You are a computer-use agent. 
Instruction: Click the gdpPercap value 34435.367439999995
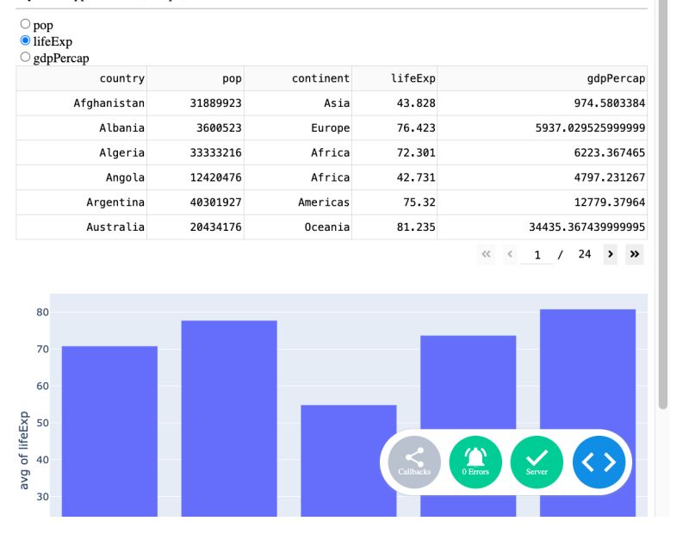[543, 227]
